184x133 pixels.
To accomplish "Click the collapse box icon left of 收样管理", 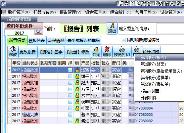I will coord(3,12).
